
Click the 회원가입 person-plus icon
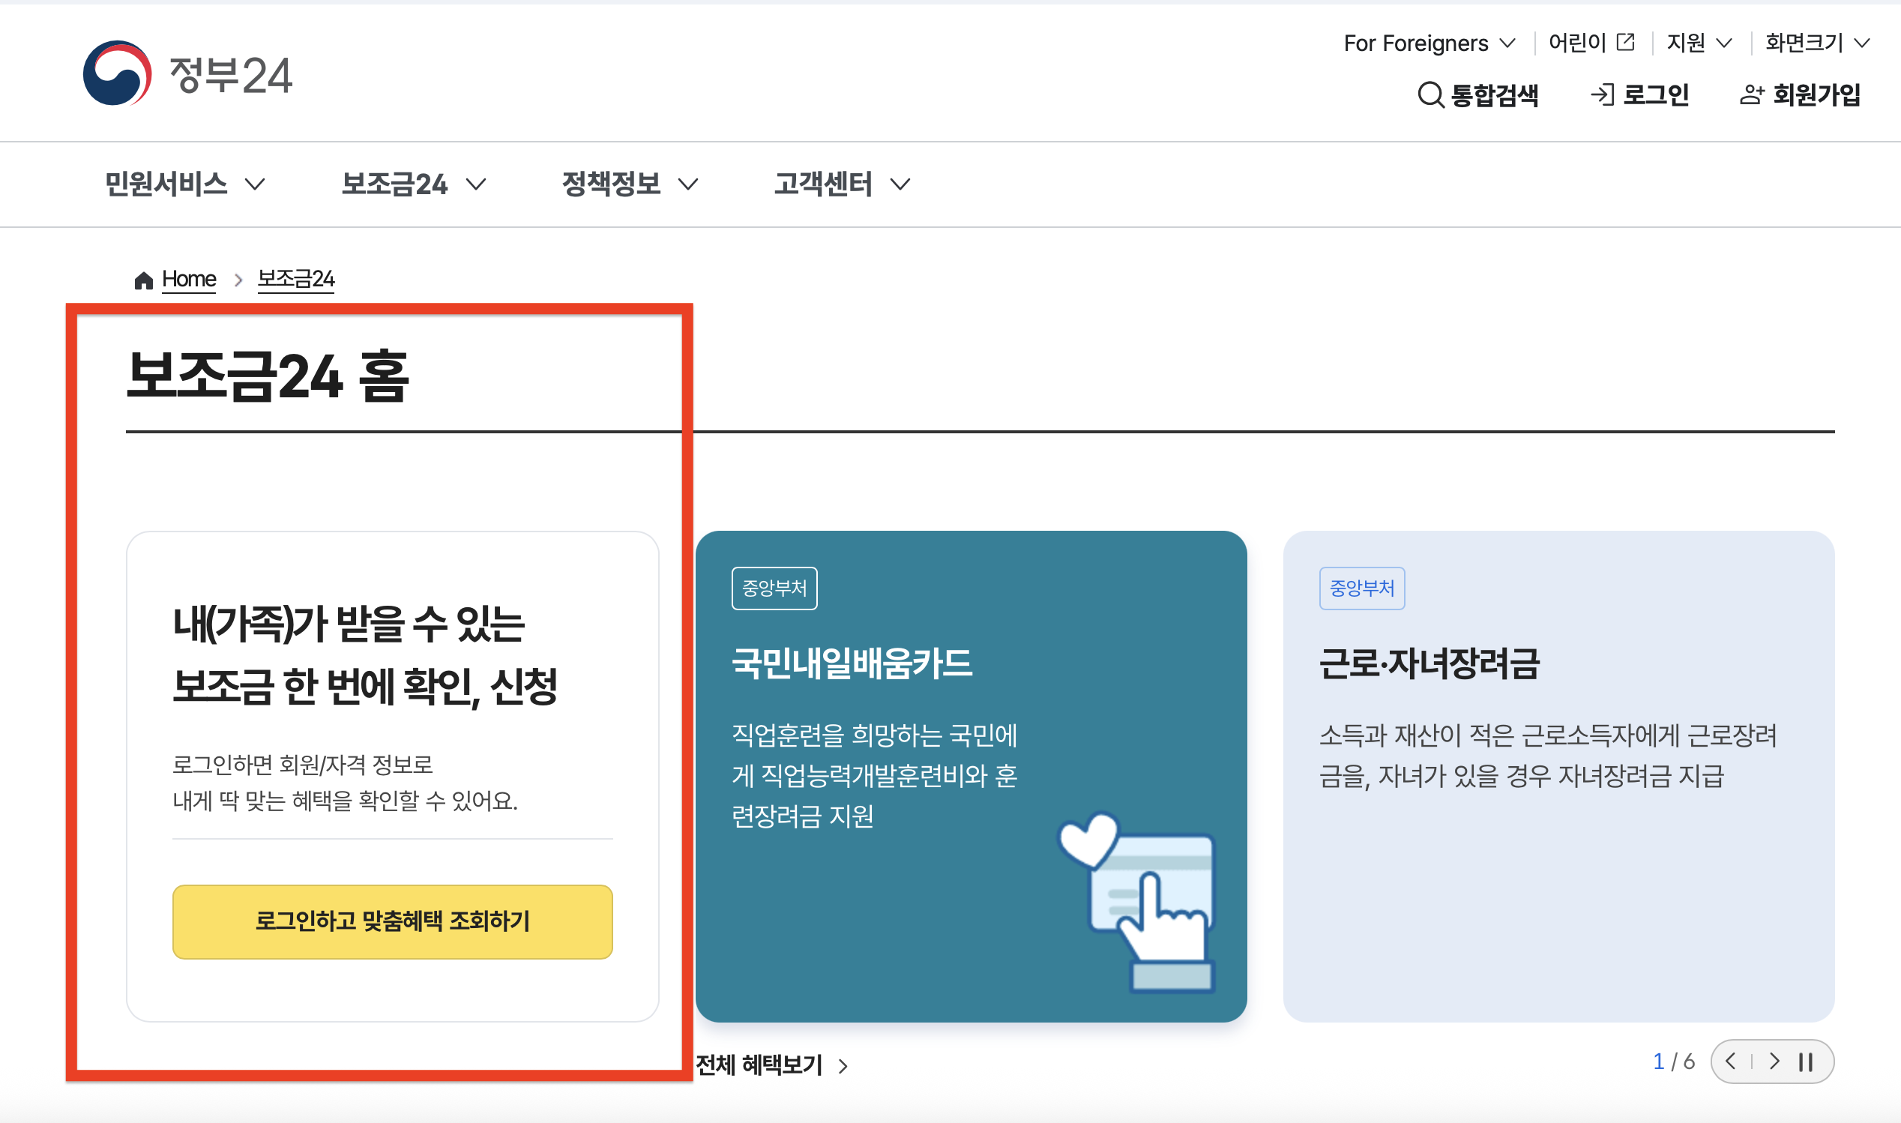coord(1751,95)
